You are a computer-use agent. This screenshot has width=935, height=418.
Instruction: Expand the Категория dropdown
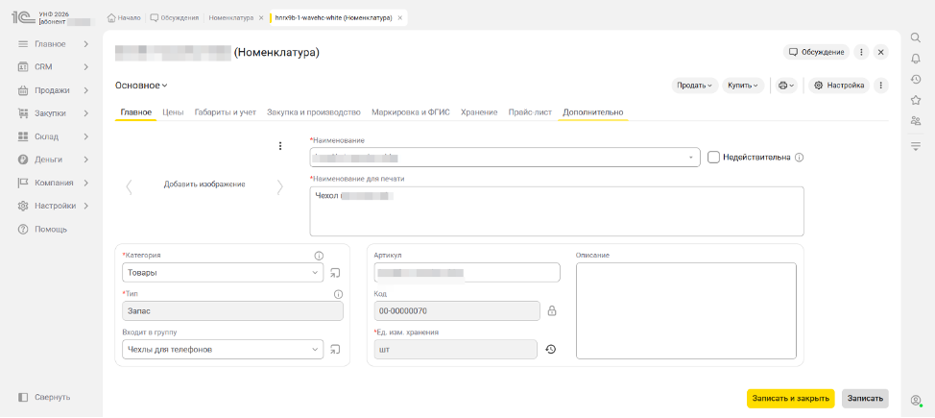pos(317,273)
